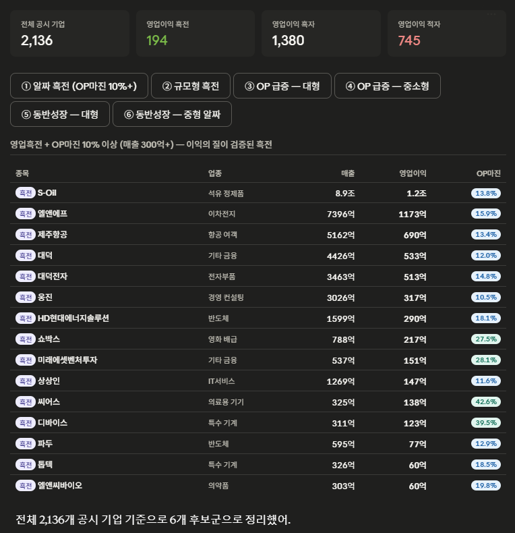Viewport: 515px width, 533px height.
Task: Click the 업종 column header
Action: (x=215, y=173)
